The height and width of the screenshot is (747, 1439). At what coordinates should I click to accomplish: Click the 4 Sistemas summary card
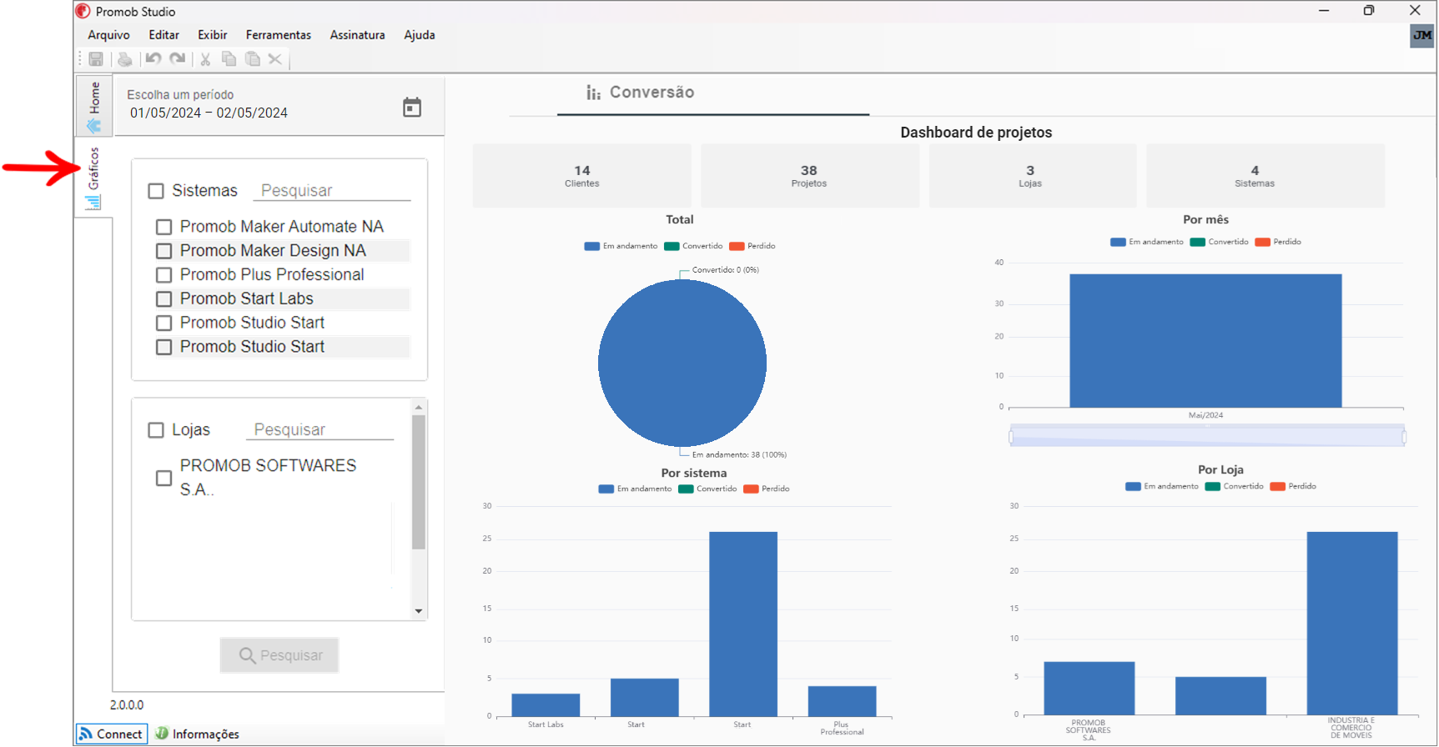pos(1265,176)
